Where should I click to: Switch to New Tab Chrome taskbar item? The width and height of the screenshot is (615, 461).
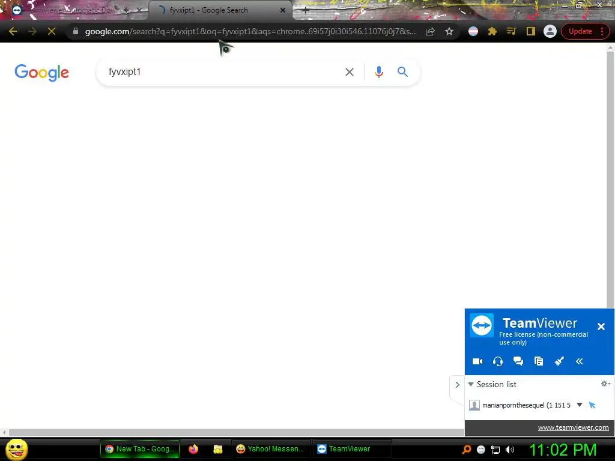click(x=140, y=449)
